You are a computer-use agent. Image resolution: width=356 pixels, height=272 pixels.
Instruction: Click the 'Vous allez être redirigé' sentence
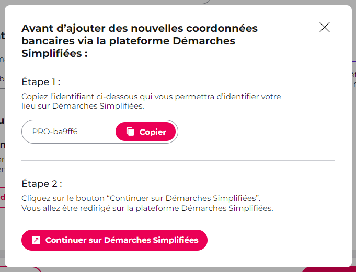pyautogui.click(x=147, y=208)
